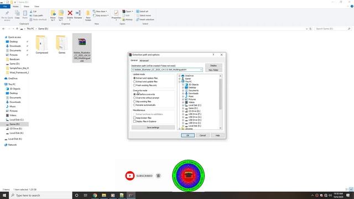Select the Games folder icon
The height and width of the screenshot is (199, 354).
(61, 45)
